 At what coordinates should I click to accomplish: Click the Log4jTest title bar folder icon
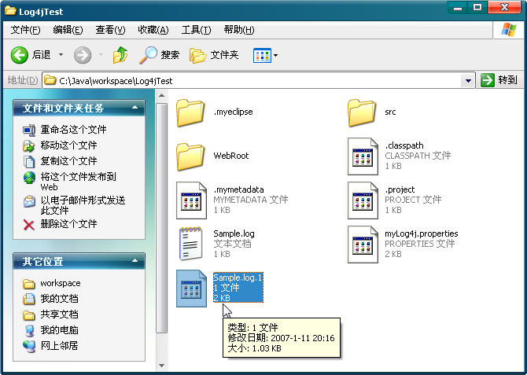pos(10,11)
